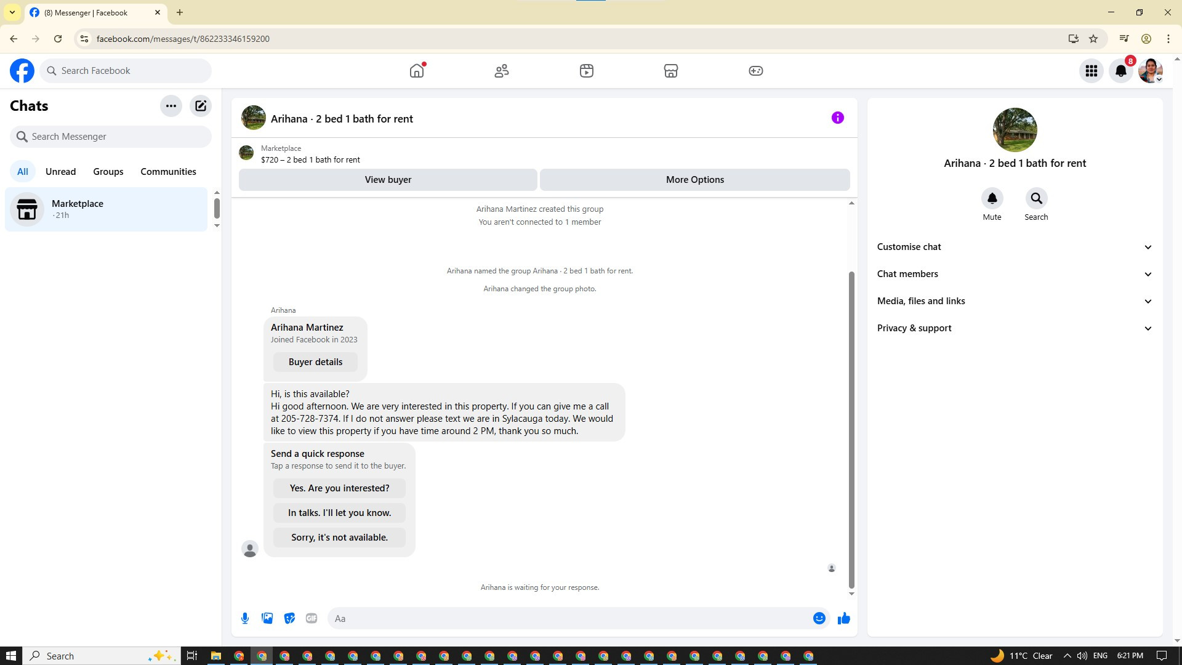Expand the Chat members section
This screenshot has height=665, width=1182.
1015,274
